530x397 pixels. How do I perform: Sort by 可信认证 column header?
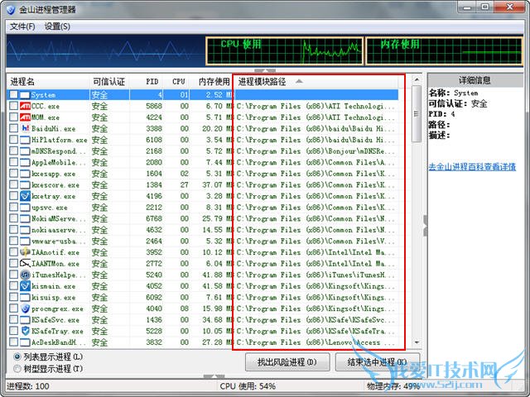(x=108, y=81)
